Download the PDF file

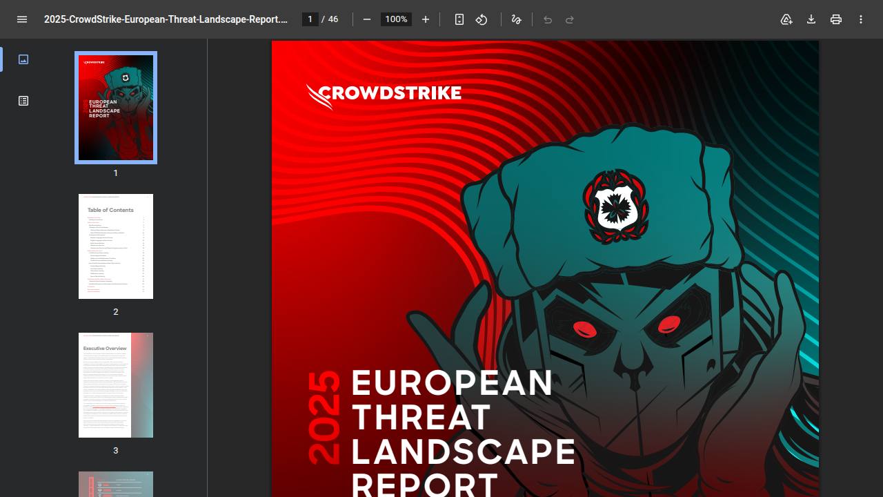811,19
